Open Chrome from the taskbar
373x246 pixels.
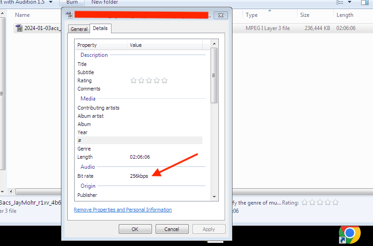[349, 235]
